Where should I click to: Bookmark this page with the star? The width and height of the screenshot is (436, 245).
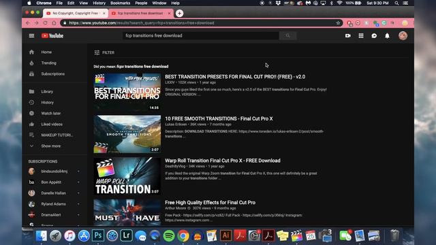point(338,23)
